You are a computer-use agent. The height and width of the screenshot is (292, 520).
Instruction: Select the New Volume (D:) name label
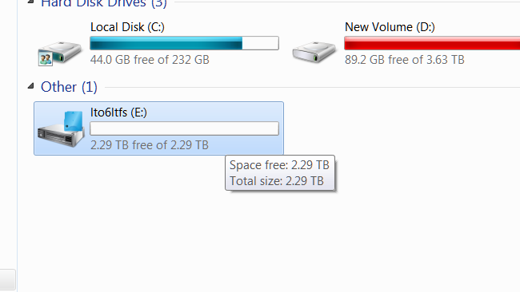[x=390, y=27]
